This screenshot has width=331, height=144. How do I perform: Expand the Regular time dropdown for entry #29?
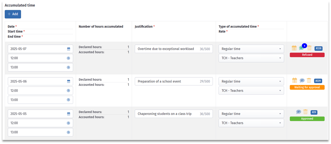(x=251, y=114)
